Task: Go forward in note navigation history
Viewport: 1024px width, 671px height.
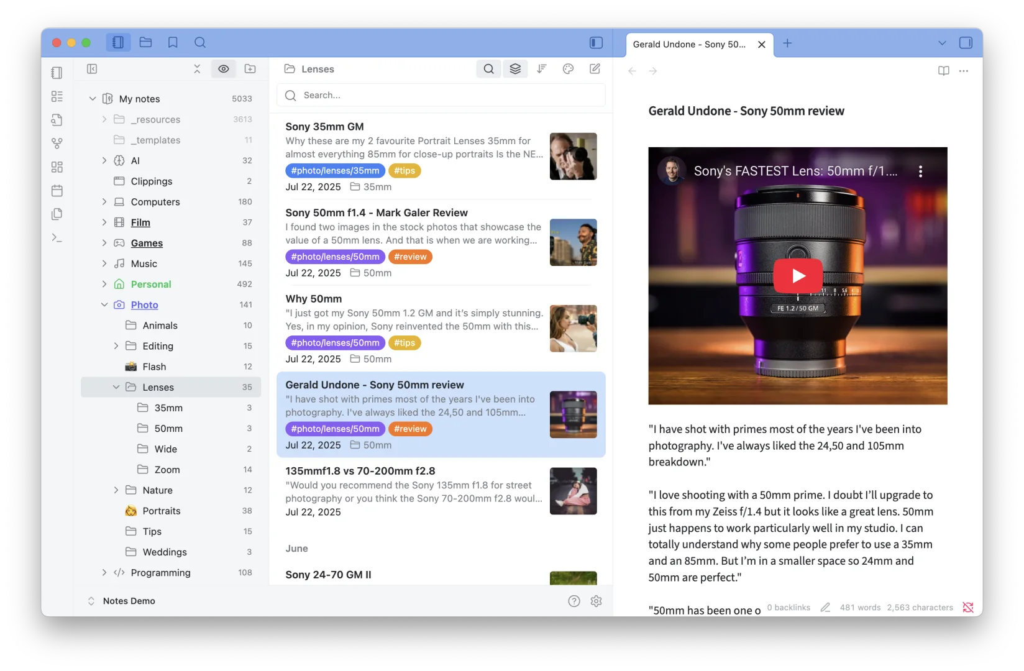Action: coord(653,71)
